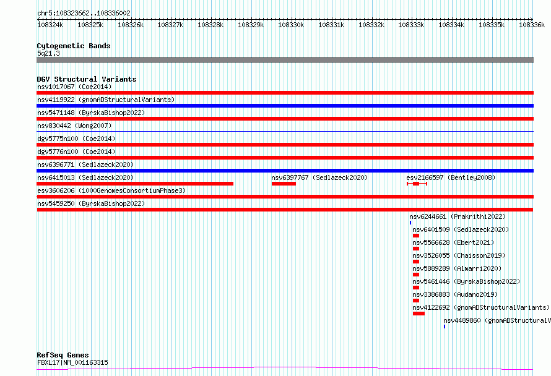Image resolution: width=551 pixels, height=376 pixels.
Task: Click the 108333k ruler tick label
Action: pyautogui.click(x=412, y=25)
